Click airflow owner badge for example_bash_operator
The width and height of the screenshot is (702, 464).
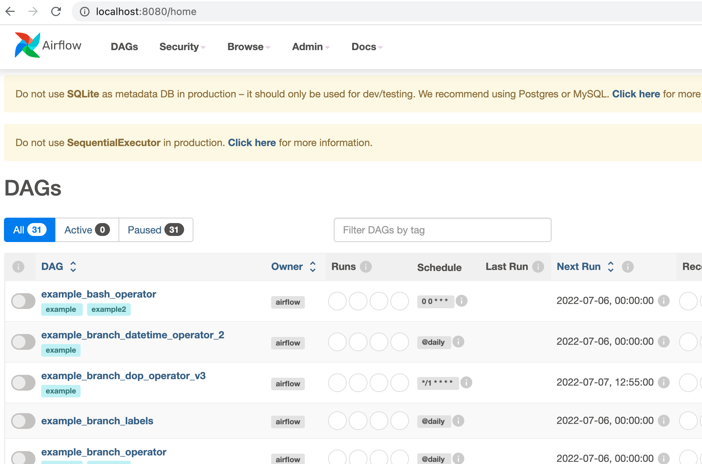288,302
